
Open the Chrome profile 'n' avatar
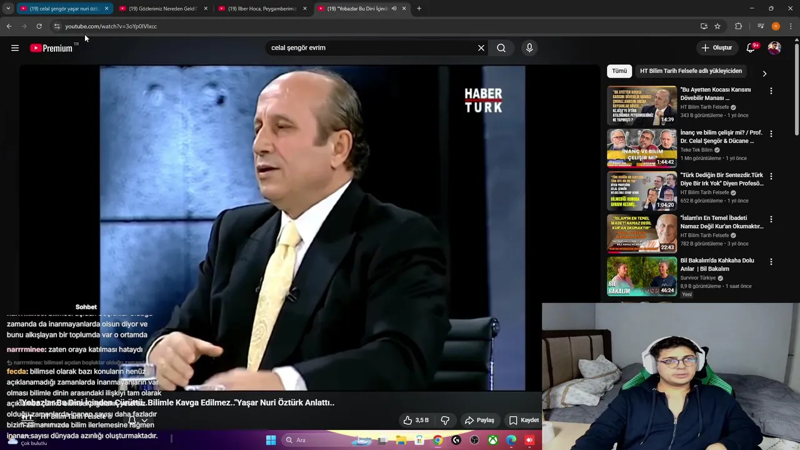pos(776,26)
